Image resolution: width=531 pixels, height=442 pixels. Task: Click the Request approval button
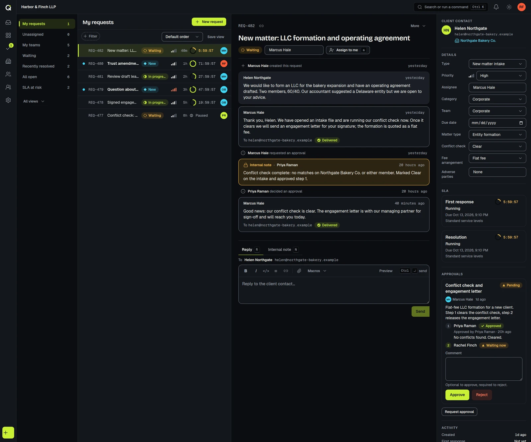[459, 412]
